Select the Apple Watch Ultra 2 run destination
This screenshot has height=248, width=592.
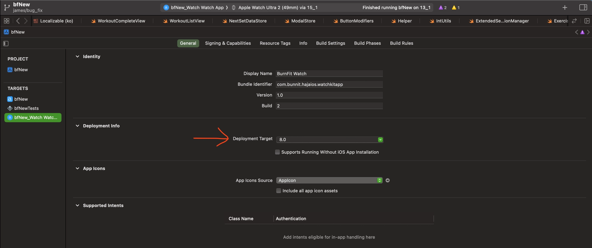coord(277,7)
